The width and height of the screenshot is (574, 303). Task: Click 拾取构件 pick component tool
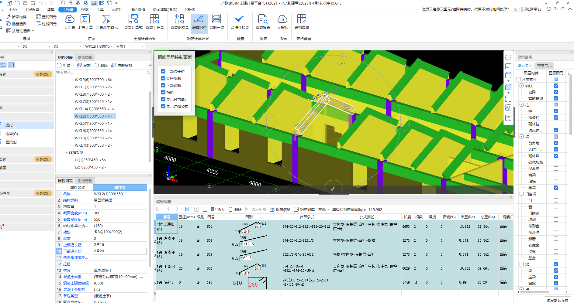coord(16,17)
